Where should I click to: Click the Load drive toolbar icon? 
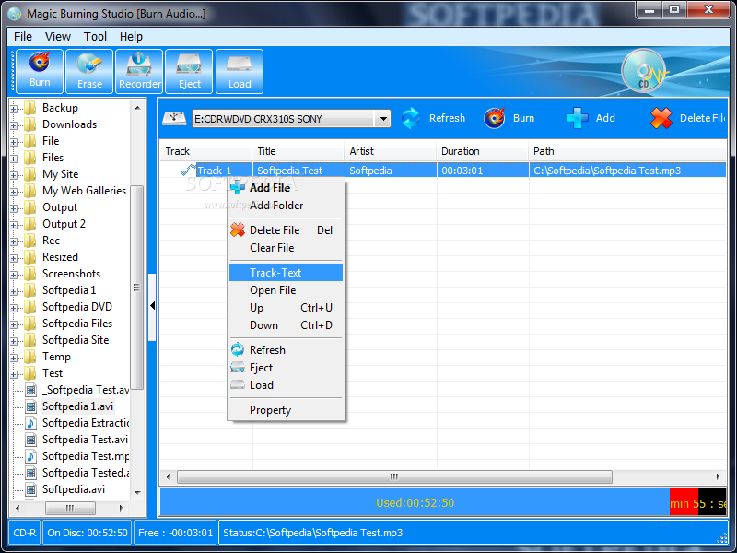point(240,65)
